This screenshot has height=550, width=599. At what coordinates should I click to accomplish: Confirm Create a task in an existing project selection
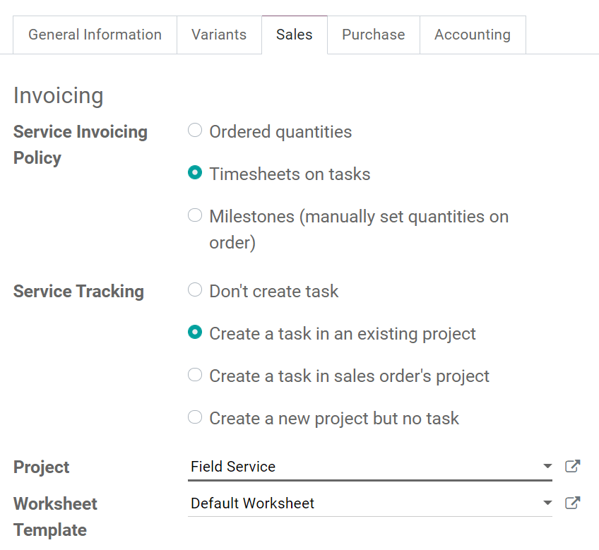[195, 332]
